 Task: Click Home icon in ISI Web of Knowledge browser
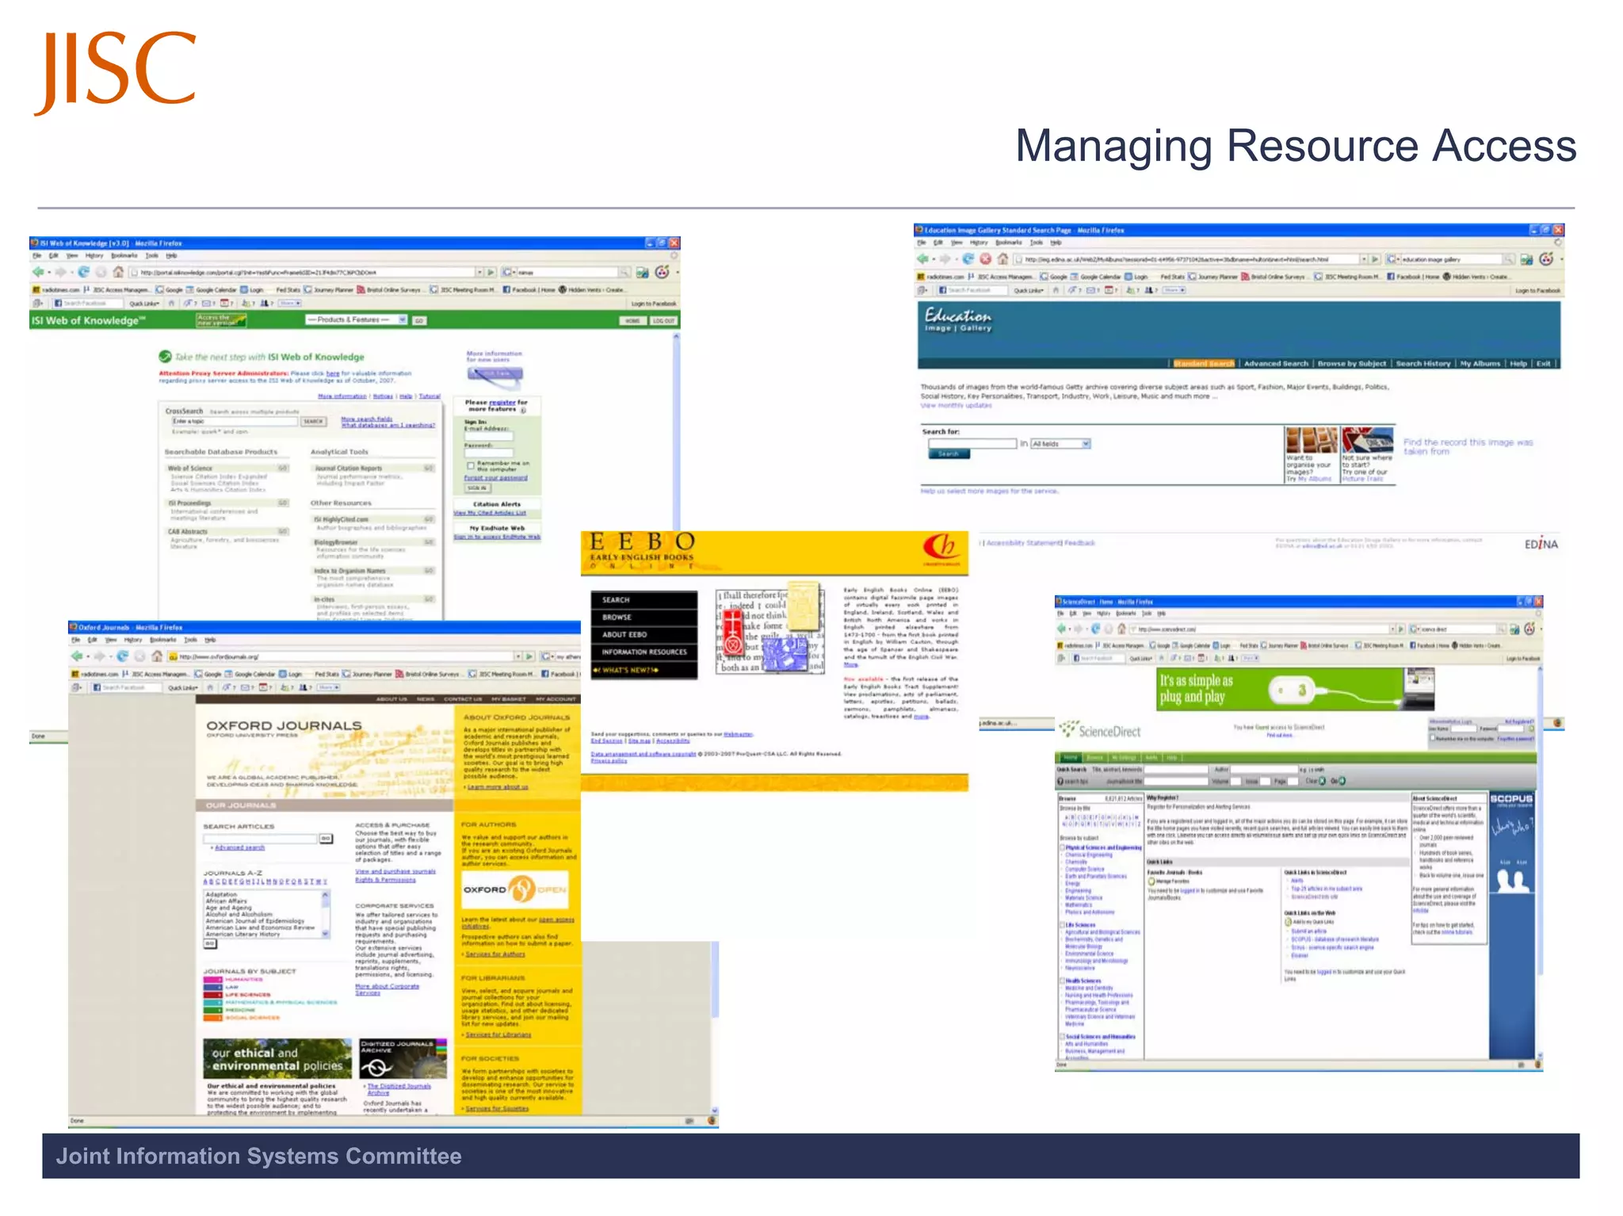tap(117, 272)
